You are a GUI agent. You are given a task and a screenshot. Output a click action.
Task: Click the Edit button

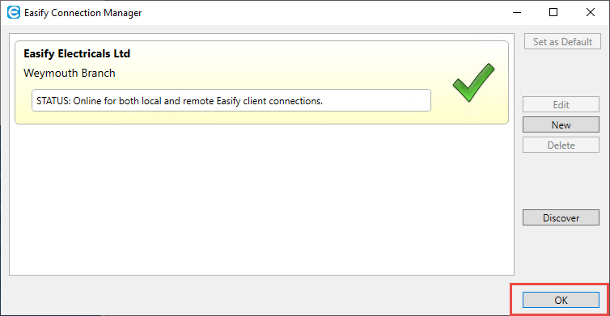pos(561,104)
